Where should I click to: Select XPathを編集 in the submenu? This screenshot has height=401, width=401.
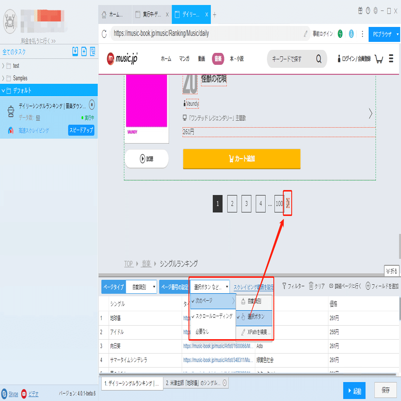coord(254,332)
